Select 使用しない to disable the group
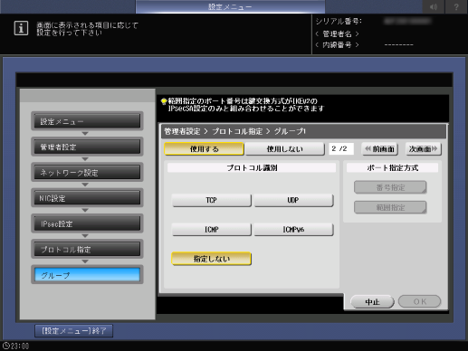This screenshot has height=351, width=468. tap(284, 149)
